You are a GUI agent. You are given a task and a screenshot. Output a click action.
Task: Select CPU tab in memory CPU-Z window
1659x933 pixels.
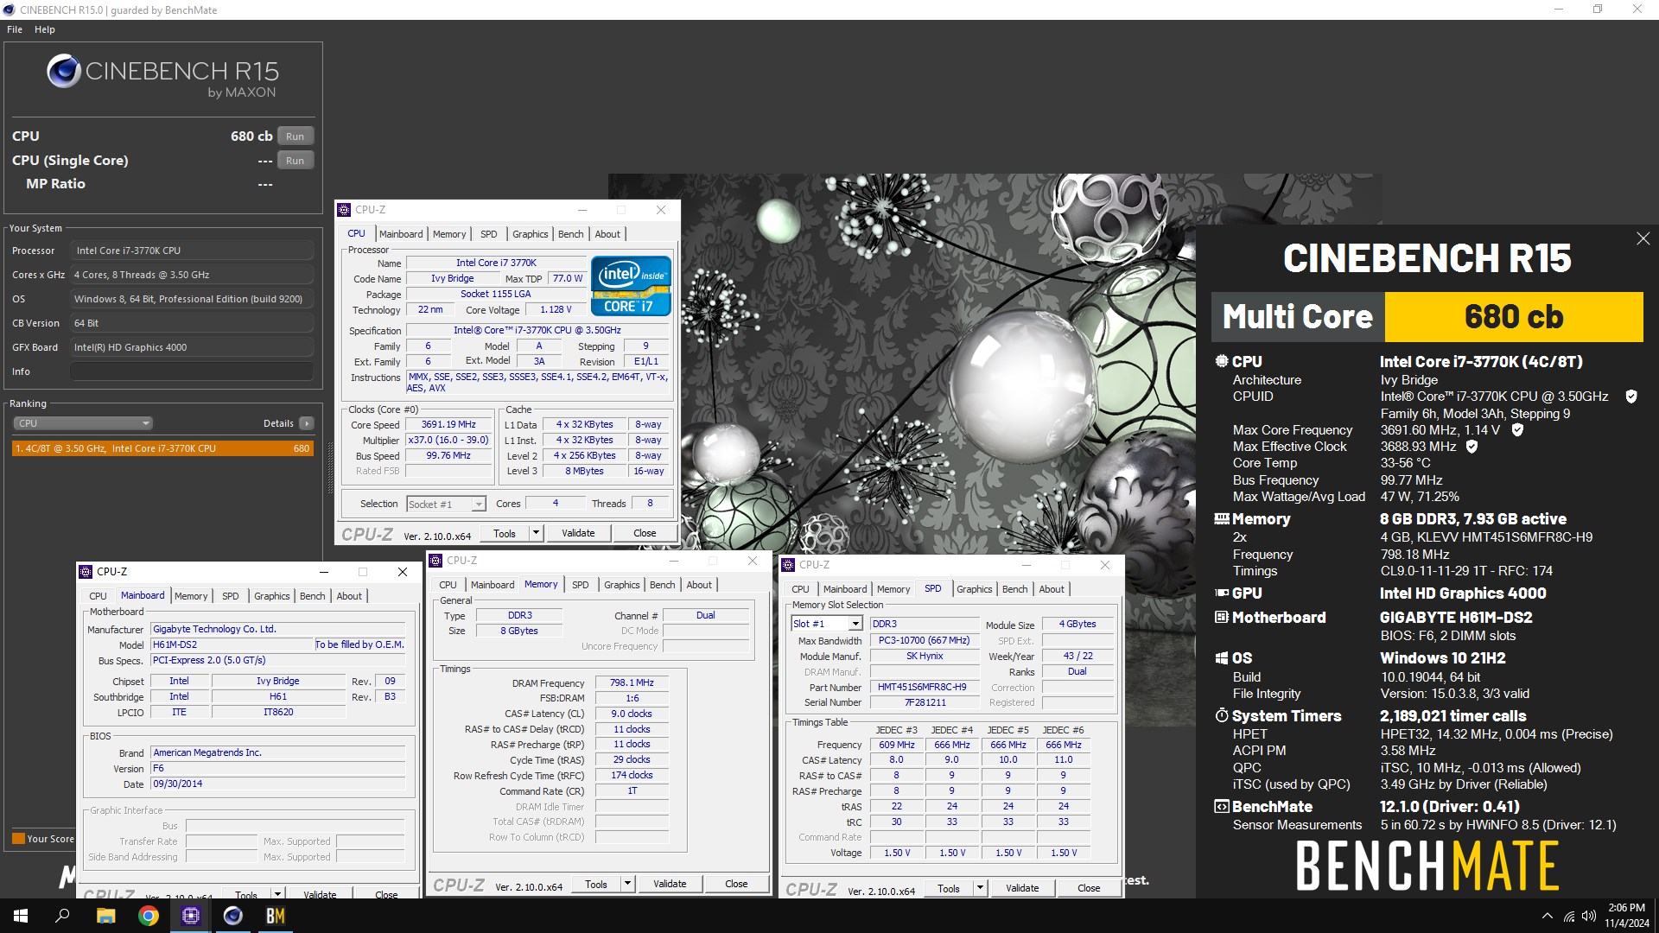(x=448, y=585)
